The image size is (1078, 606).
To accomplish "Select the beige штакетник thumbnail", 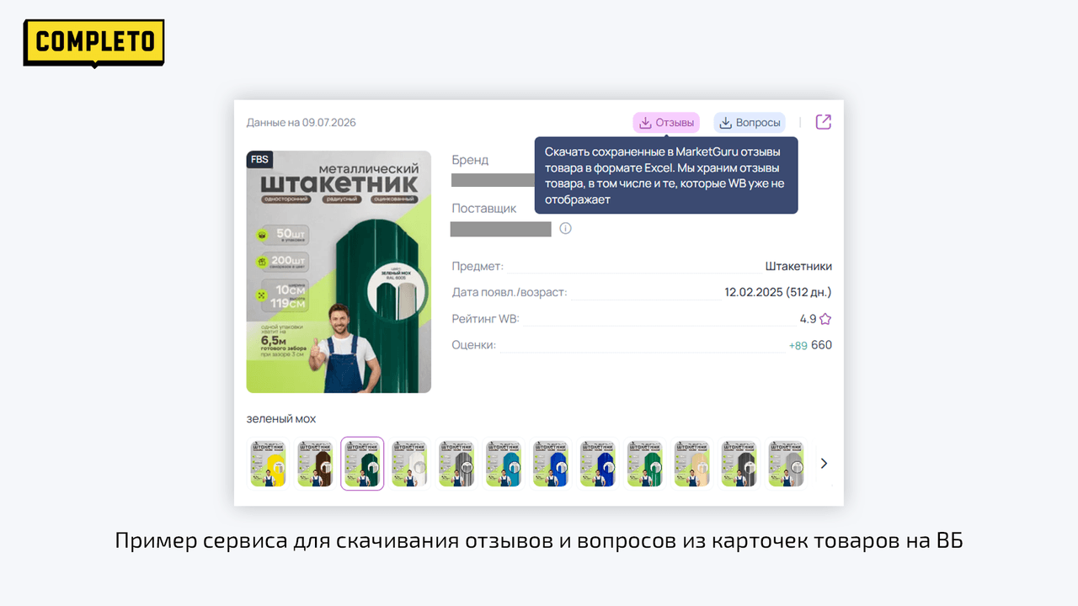I will [692, 463].
